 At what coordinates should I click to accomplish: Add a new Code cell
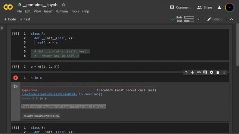pyautogui.click(x=10, y=19)
